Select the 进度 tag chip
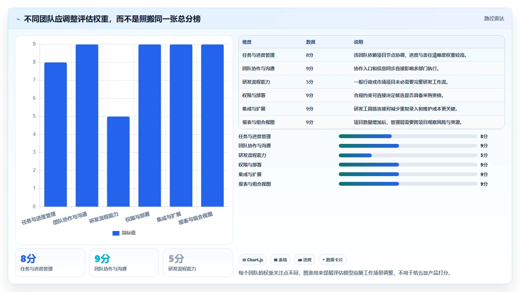The width and height of the screenshot is (520, 292). pyautogui.click(x=305, y=260)
